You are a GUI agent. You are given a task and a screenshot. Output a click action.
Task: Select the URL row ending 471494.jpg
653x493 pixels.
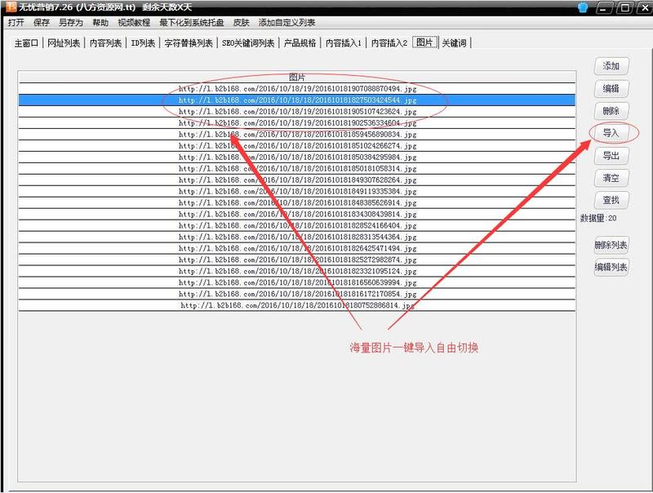point(297,248)
